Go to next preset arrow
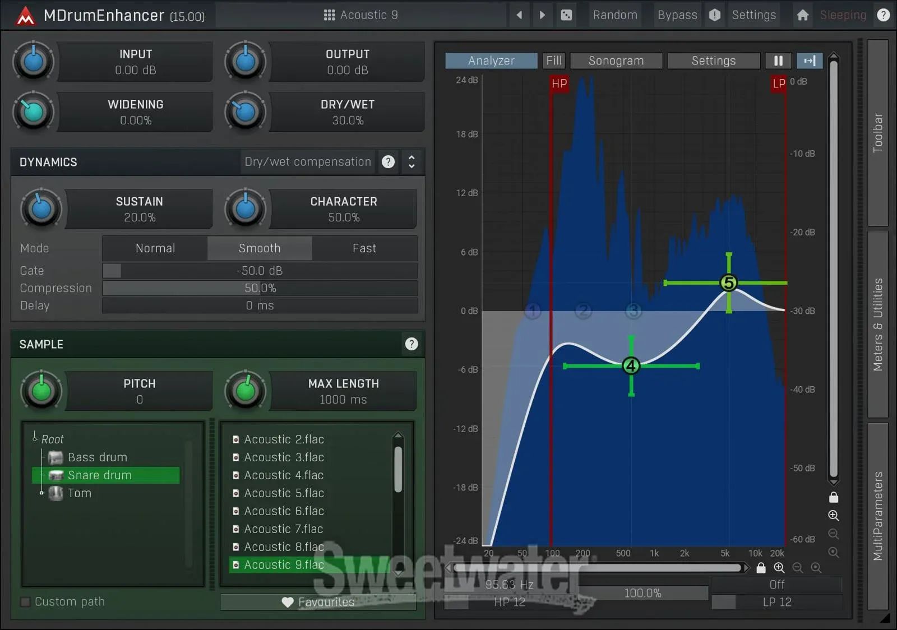Viewport: 897px width, 630px height. (542, 15)
